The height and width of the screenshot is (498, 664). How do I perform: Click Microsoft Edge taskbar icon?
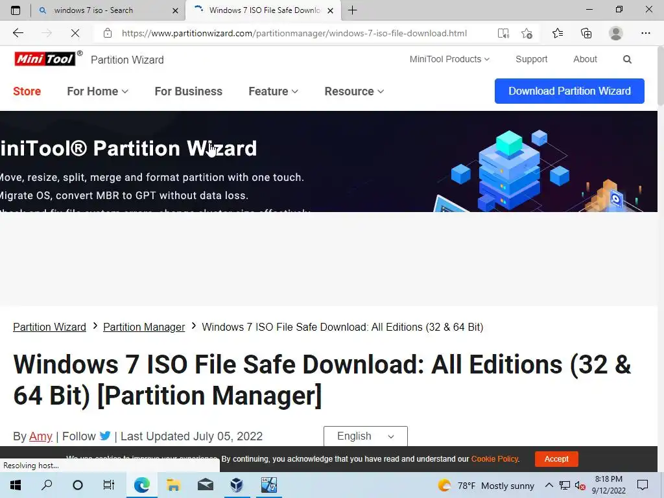[142, 485]
